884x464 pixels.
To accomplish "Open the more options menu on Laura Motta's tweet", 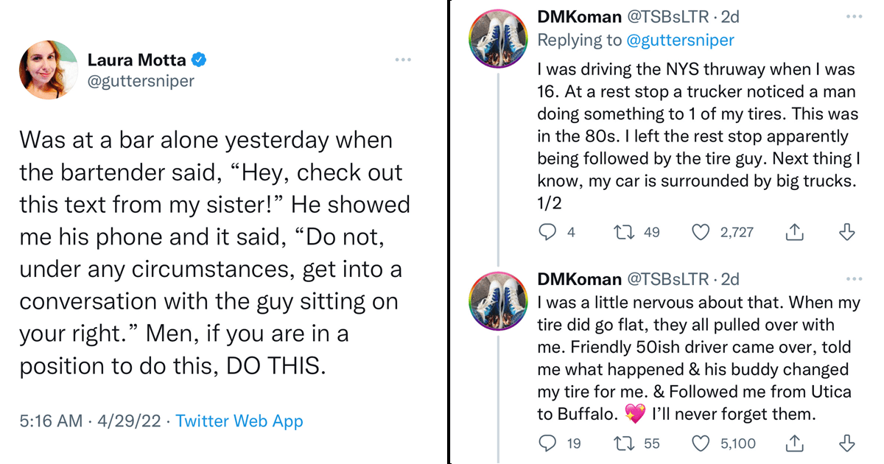I will point(403,60).
